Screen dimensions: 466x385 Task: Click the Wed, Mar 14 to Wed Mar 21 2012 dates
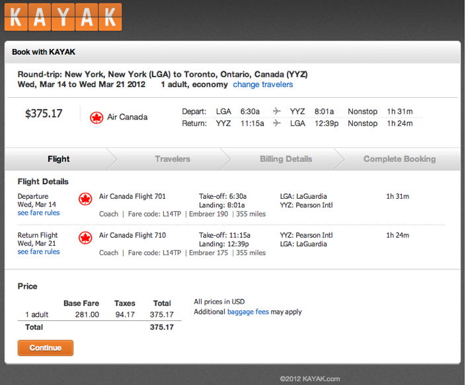pos(81,85)
